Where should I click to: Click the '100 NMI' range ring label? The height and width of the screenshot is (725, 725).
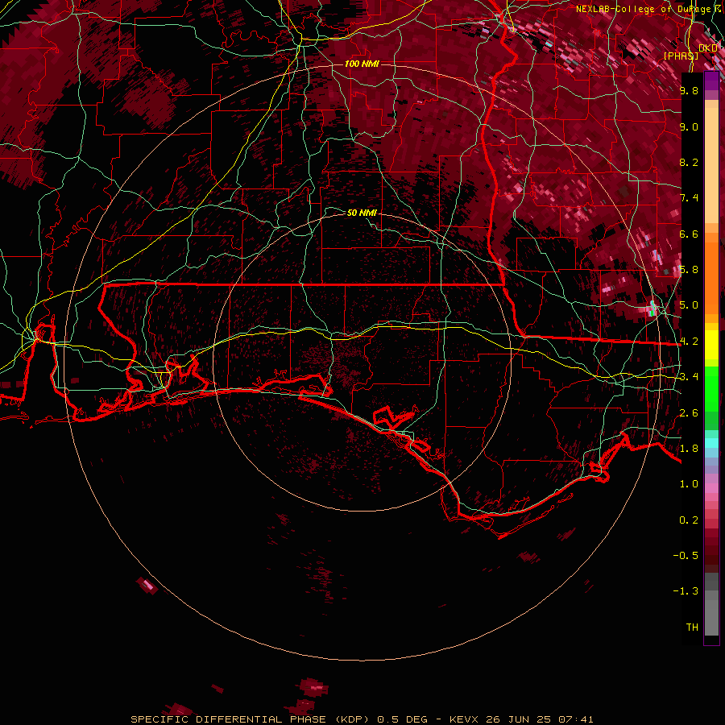[362, 64]
